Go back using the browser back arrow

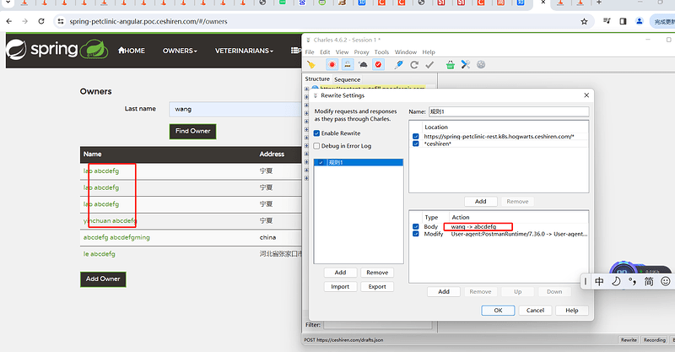point(9,21)
